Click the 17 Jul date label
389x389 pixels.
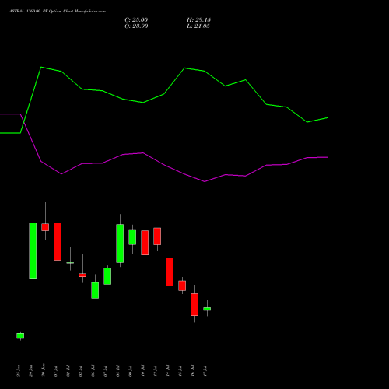pyautogui.click(x=205, y=371)
